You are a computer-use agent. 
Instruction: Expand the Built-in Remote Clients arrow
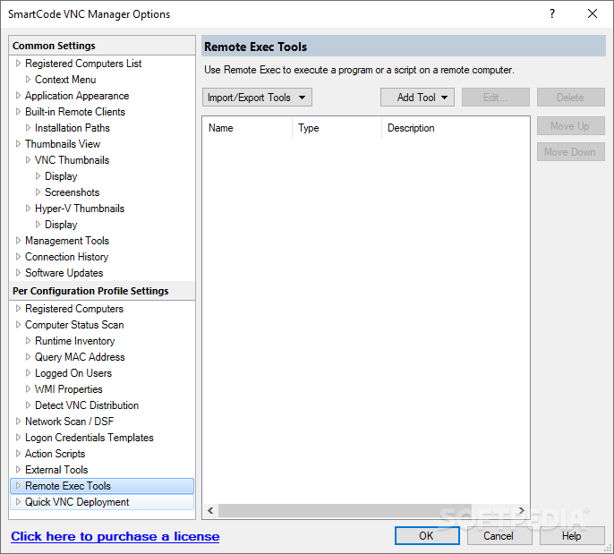(x=18, y=111)
